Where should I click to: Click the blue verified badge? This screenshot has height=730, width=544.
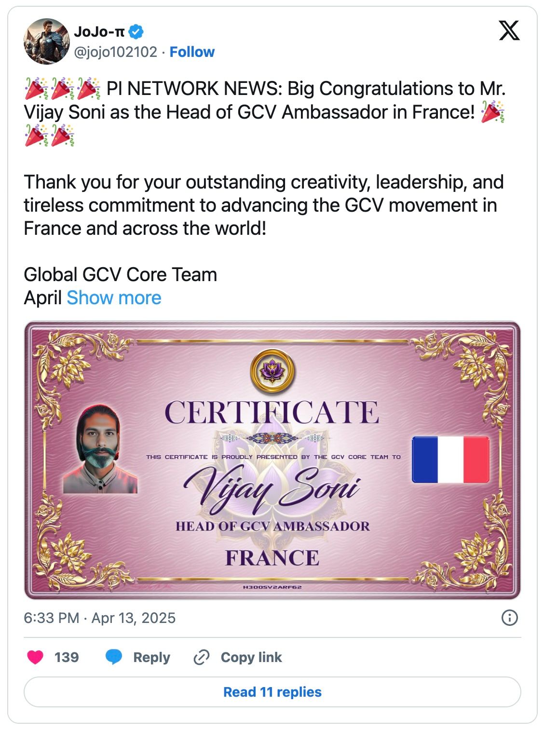136,32
